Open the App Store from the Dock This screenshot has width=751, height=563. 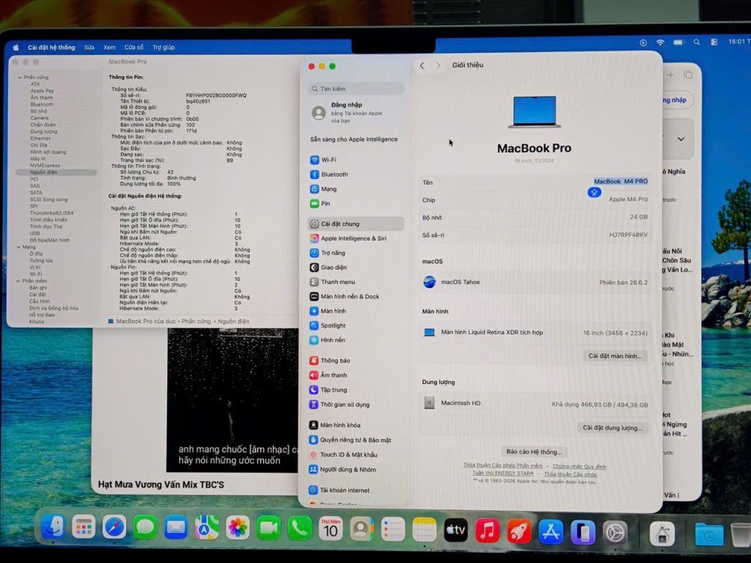[x=550, y=531]
